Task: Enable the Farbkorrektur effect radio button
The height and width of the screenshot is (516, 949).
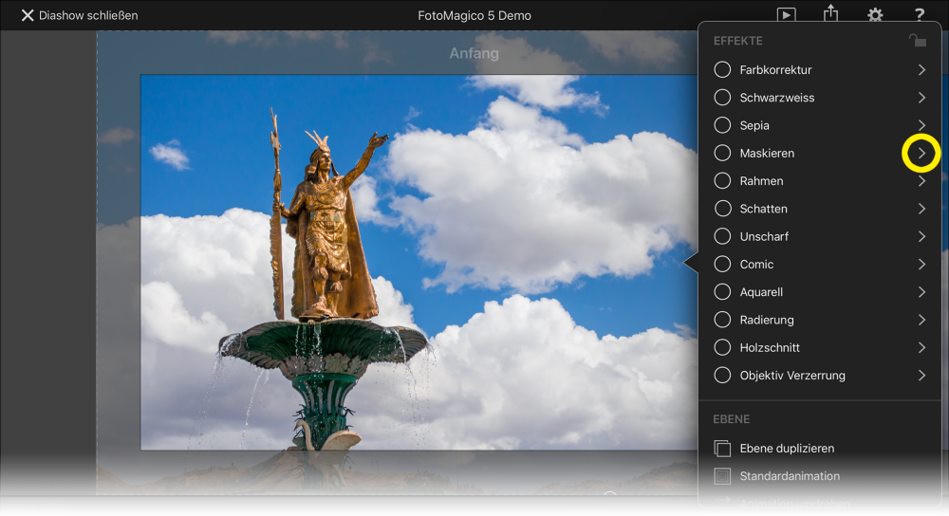Action: (x=722, y=69)
